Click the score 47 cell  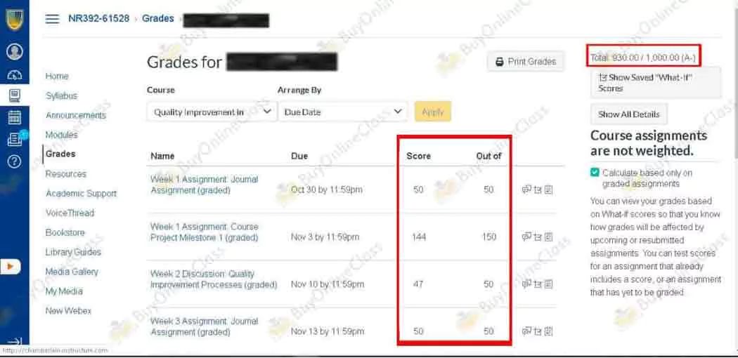click(418, 284)
